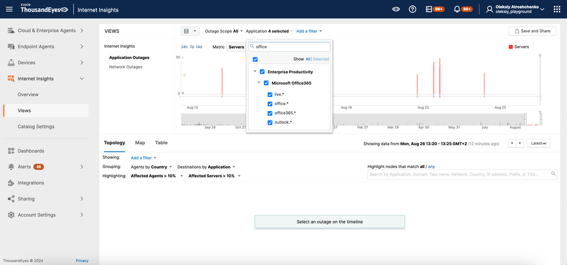Click the Endpoint Agents sidebar icon
The height and width of the screenshot is (265, 567).
pos(11,47)
